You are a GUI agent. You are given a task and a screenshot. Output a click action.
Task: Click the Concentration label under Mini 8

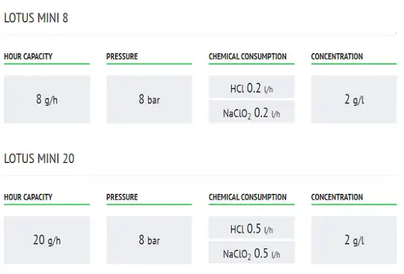point(337,57)
